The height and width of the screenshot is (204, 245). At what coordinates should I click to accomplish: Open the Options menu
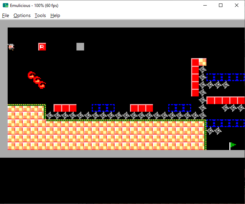[22, 16]
